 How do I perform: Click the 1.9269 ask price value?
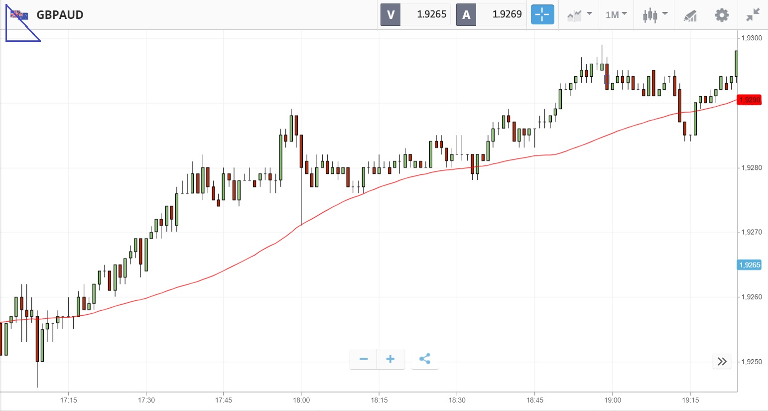[x=507, y=14]
